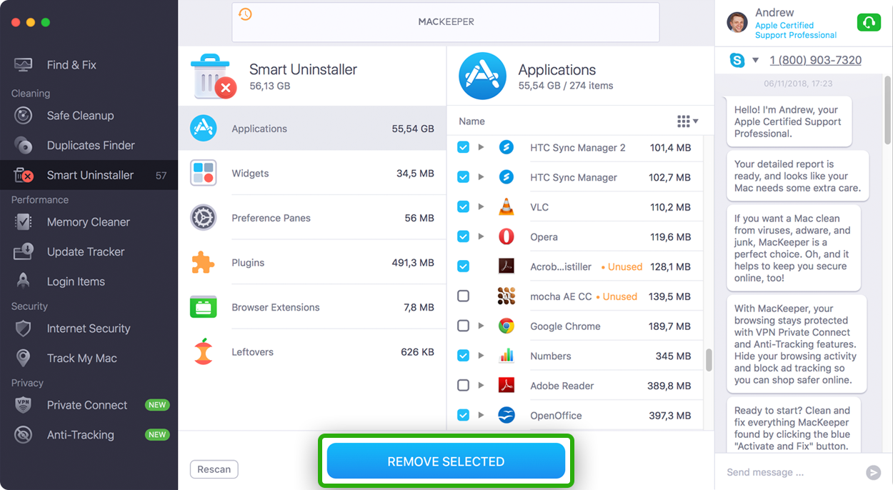Click the Widgets category icon

pos(204,173)
